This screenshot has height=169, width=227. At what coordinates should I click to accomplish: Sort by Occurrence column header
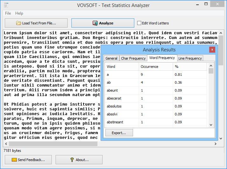tap(156, 67)
